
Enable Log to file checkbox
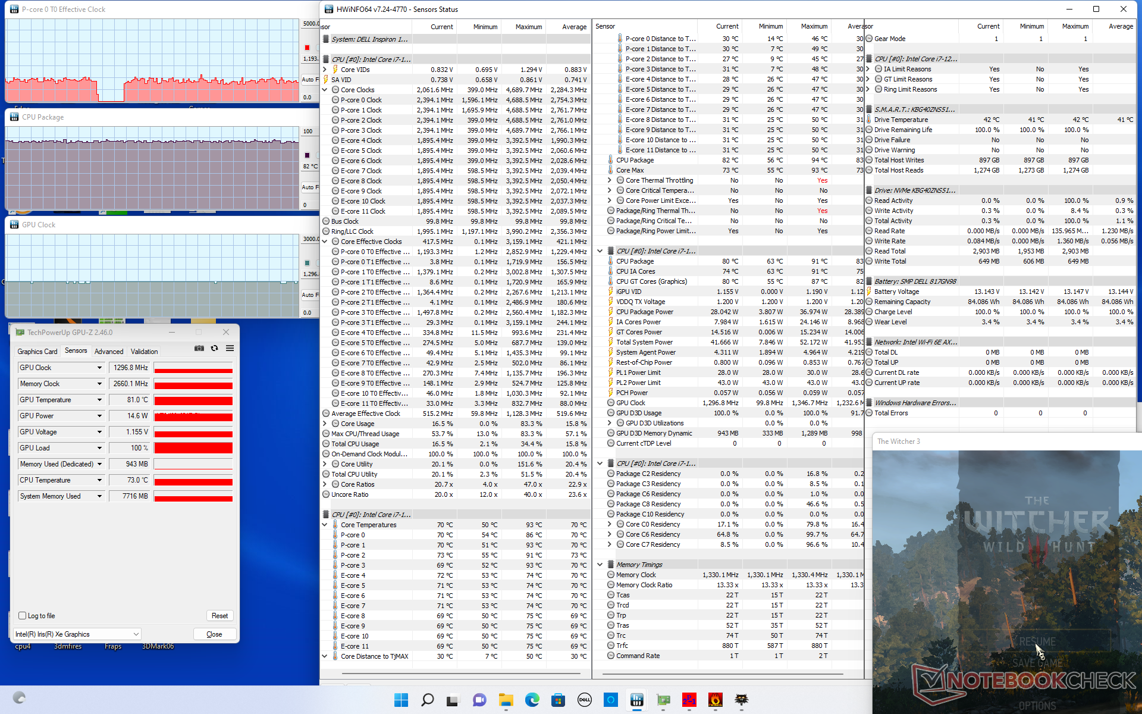[23, 616]
